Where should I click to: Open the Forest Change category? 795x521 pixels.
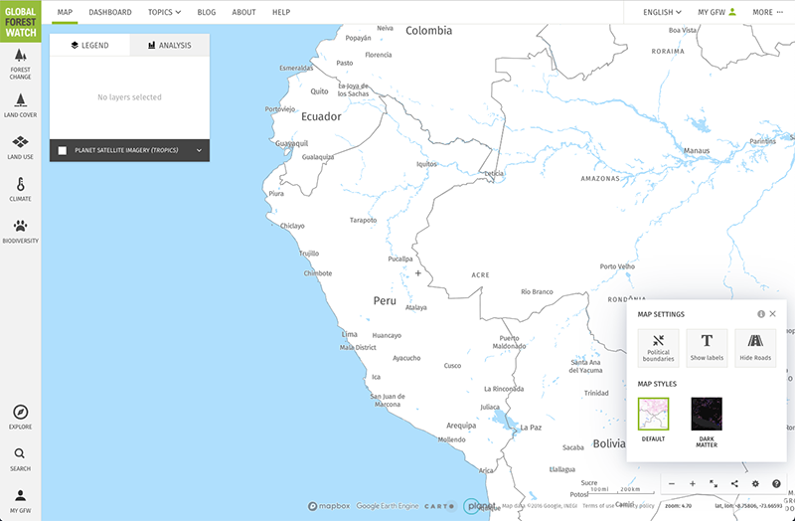coord(20,65)
